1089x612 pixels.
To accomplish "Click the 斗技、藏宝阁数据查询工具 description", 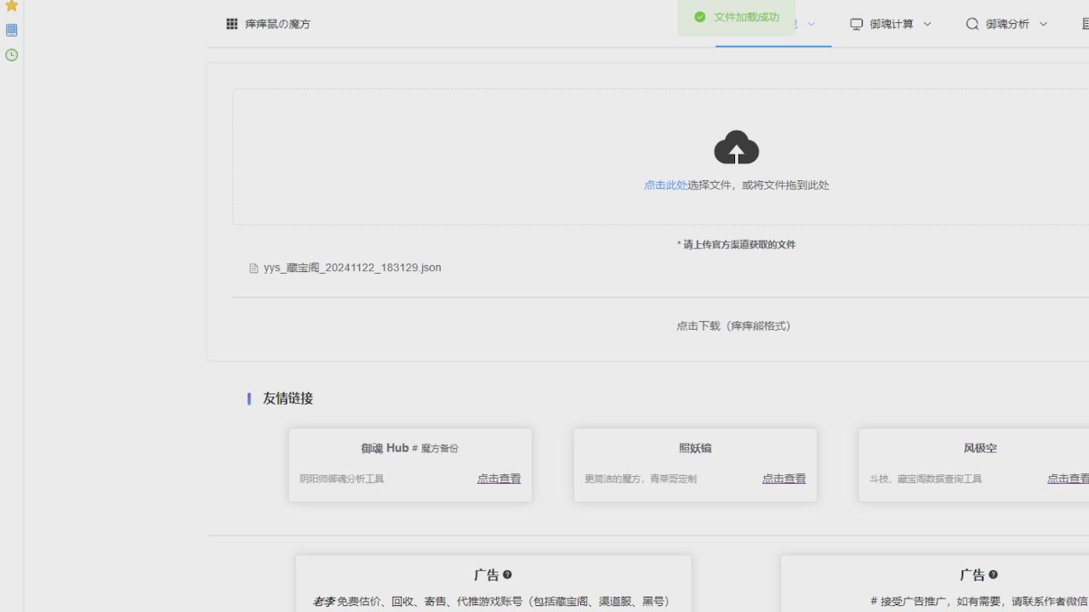I will click(x=926, y=479).
